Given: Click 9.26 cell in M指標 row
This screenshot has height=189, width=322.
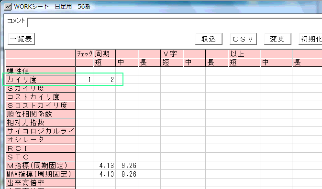Looking at the screenshot, I should (x=127, y=166).
